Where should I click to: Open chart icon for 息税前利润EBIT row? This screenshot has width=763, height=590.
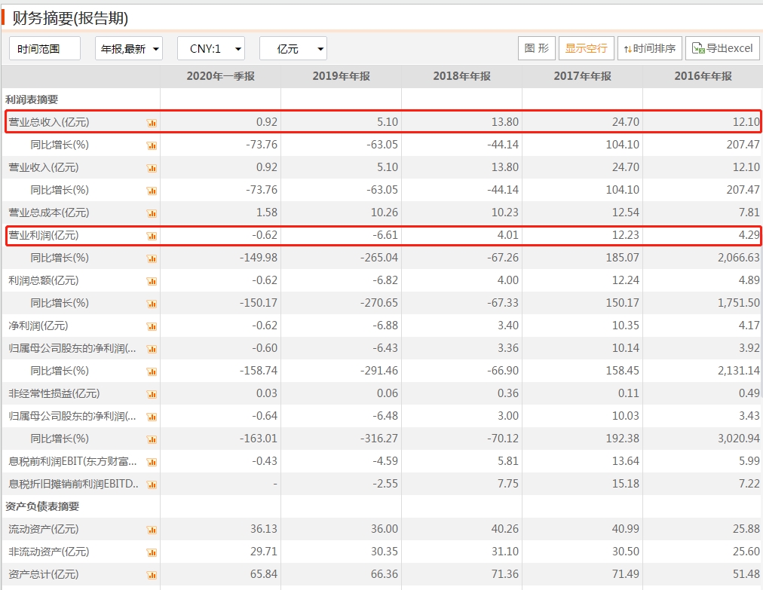(152, 463)
